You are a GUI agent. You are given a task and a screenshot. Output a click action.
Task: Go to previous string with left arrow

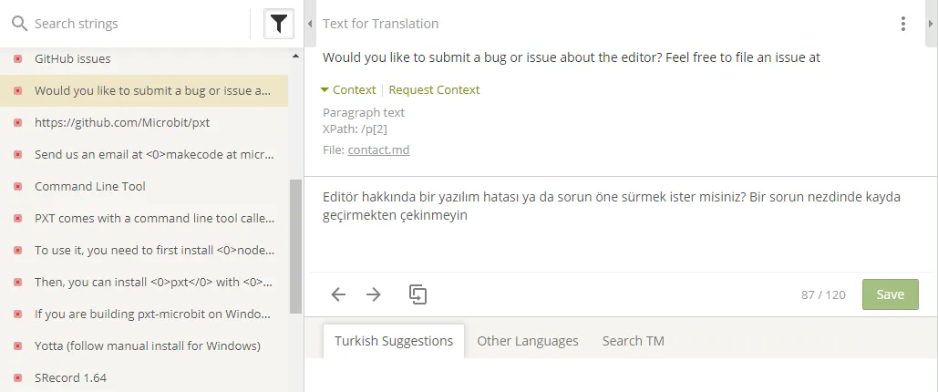[x=338, y=294]
